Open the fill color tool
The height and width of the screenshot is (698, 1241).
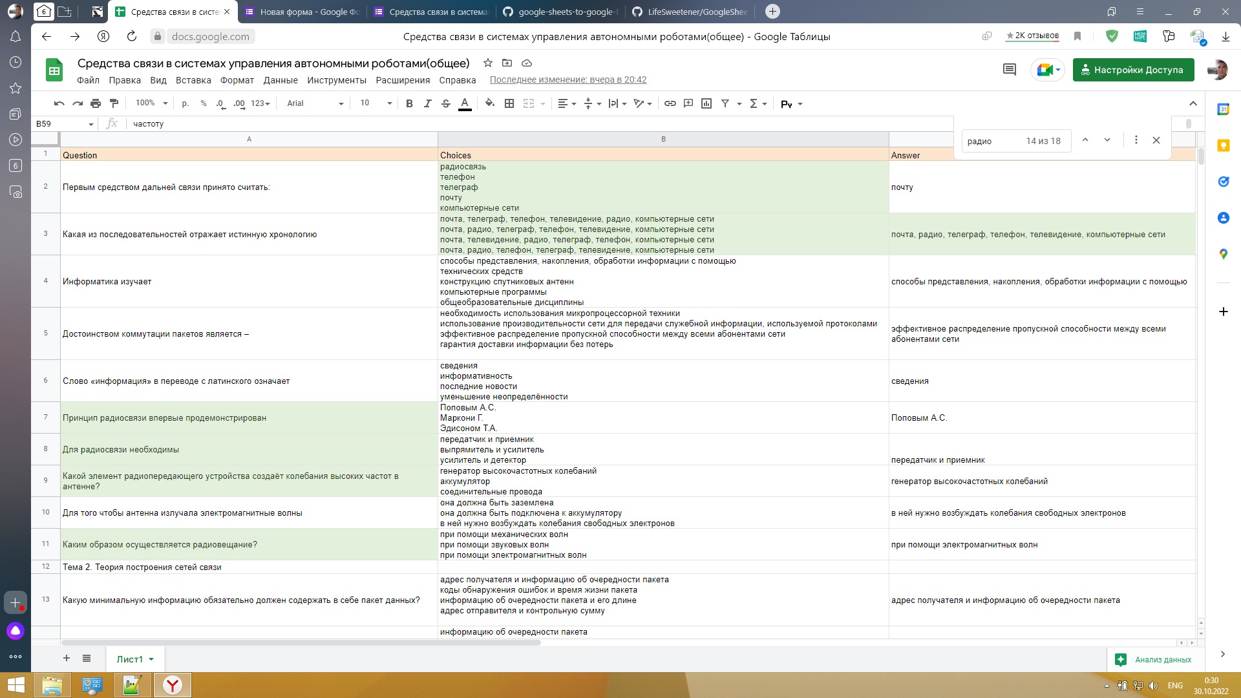(x=489, y=103)
